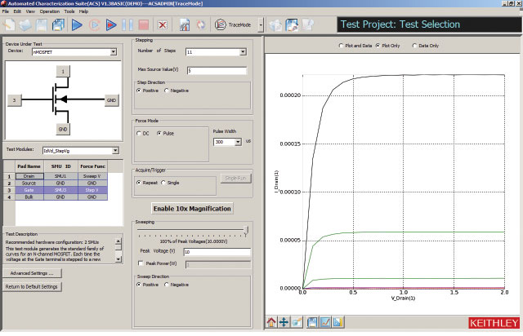Image resolution: width=523 pixels, height=336 pixels.
Task: Click Test Description scroll-up arrow
Action: pyautogui.click(x=118, y=241)
